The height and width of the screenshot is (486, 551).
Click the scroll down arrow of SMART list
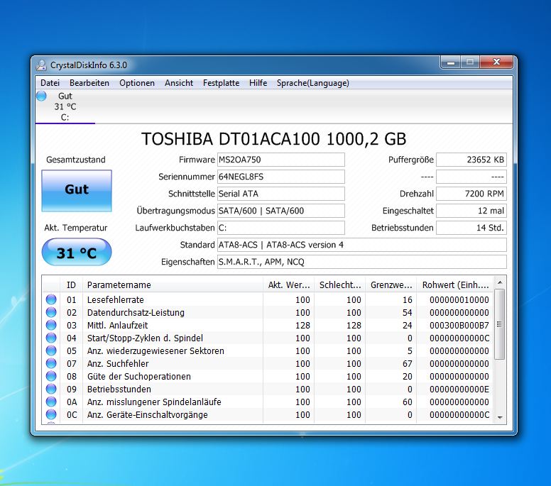point(500,417)
